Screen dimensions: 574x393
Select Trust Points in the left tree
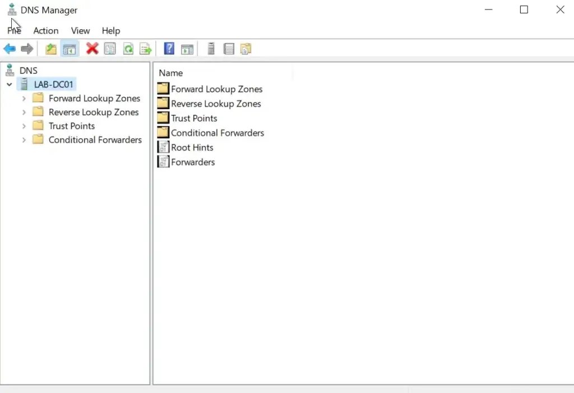tap(71, 127)
